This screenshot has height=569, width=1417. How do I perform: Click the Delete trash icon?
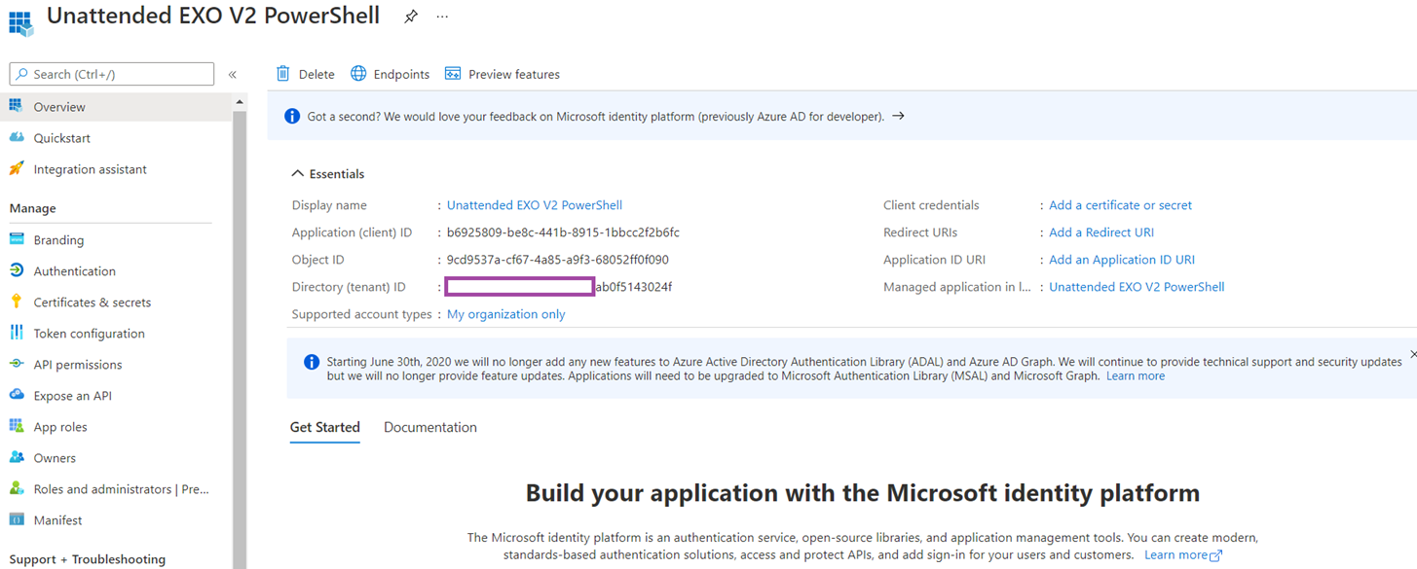(x=283, y=74)
